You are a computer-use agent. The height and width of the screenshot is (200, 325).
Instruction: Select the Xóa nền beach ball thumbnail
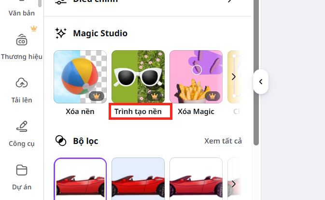pos(80,77)
